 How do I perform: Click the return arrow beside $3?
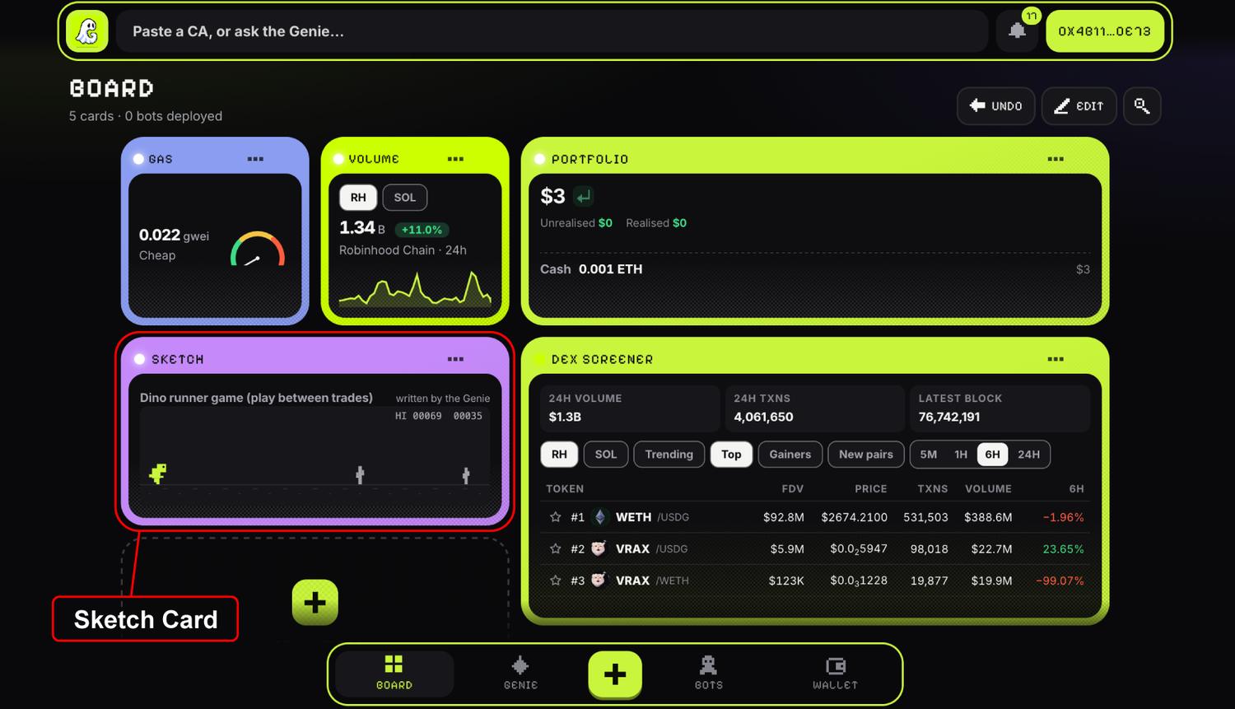584,197
